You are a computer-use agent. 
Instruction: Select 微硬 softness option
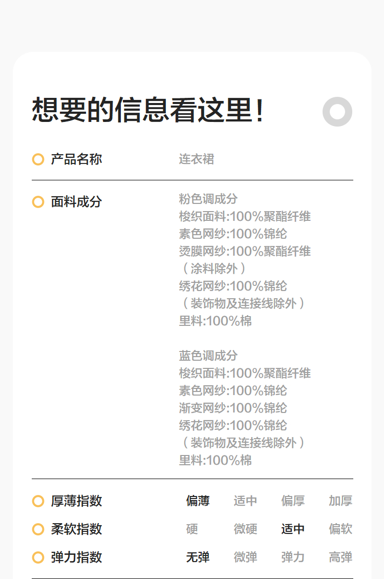[245, 529]
